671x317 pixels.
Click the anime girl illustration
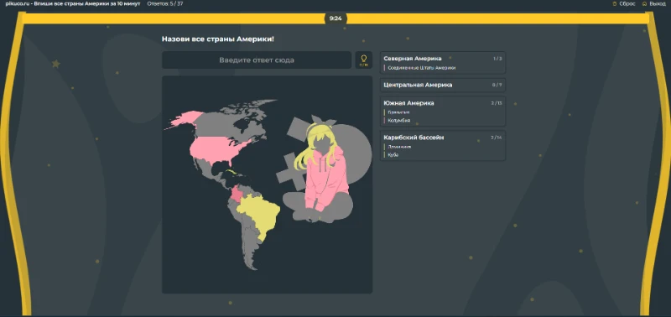[323, 169]
